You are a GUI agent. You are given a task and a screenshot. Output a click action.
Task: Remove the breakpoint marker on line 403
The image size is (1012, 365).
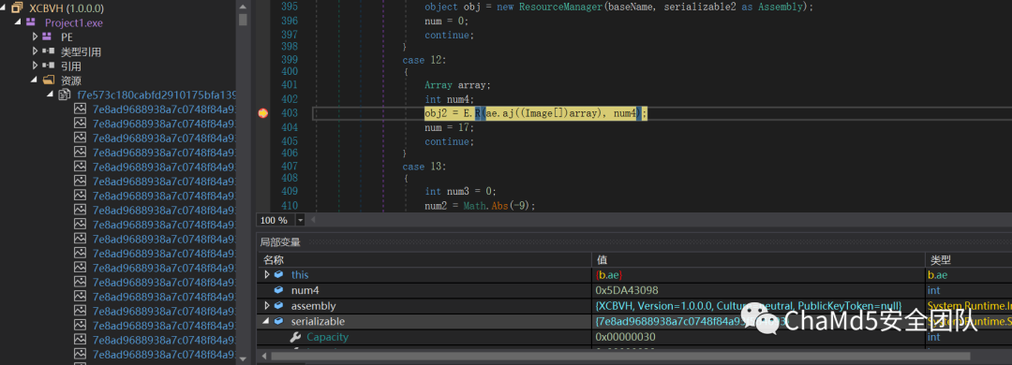pos(262,113)
